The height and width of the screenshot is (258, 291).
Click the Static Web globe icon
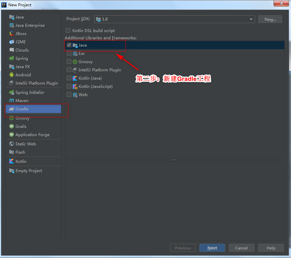(12, 144)
